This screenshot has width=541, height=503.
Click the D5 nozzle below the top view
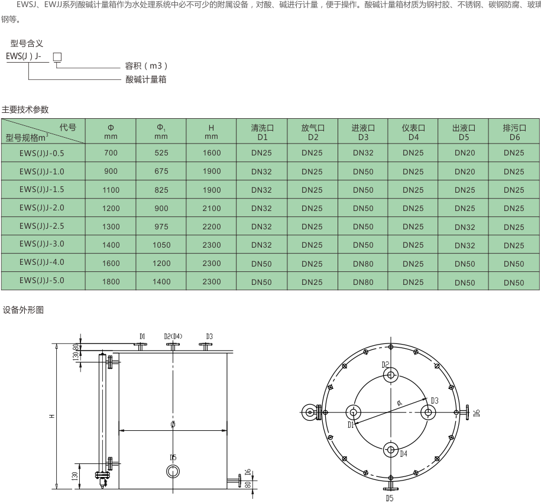coord(390,487)
